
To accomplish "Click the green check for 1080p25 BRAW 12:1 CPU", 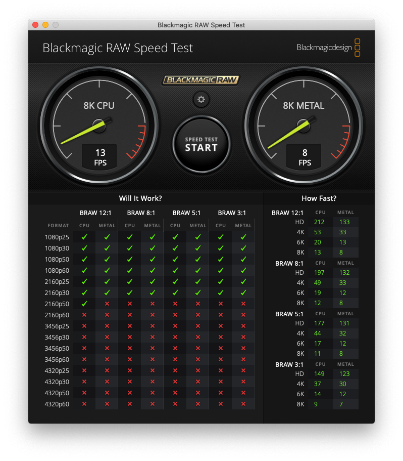I will point(84,237).
